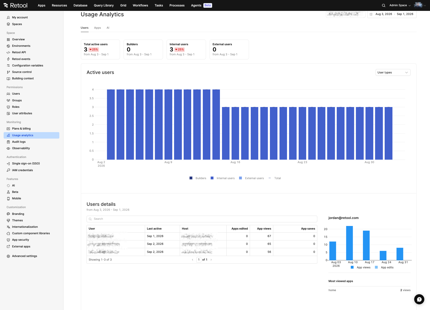Screen dimensions: 430x310
Task: Switch to the Users analytics tab
Action: (84, 28)
